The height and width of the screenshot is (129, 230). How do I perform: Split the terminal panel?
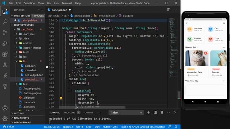tap(155, 112)
